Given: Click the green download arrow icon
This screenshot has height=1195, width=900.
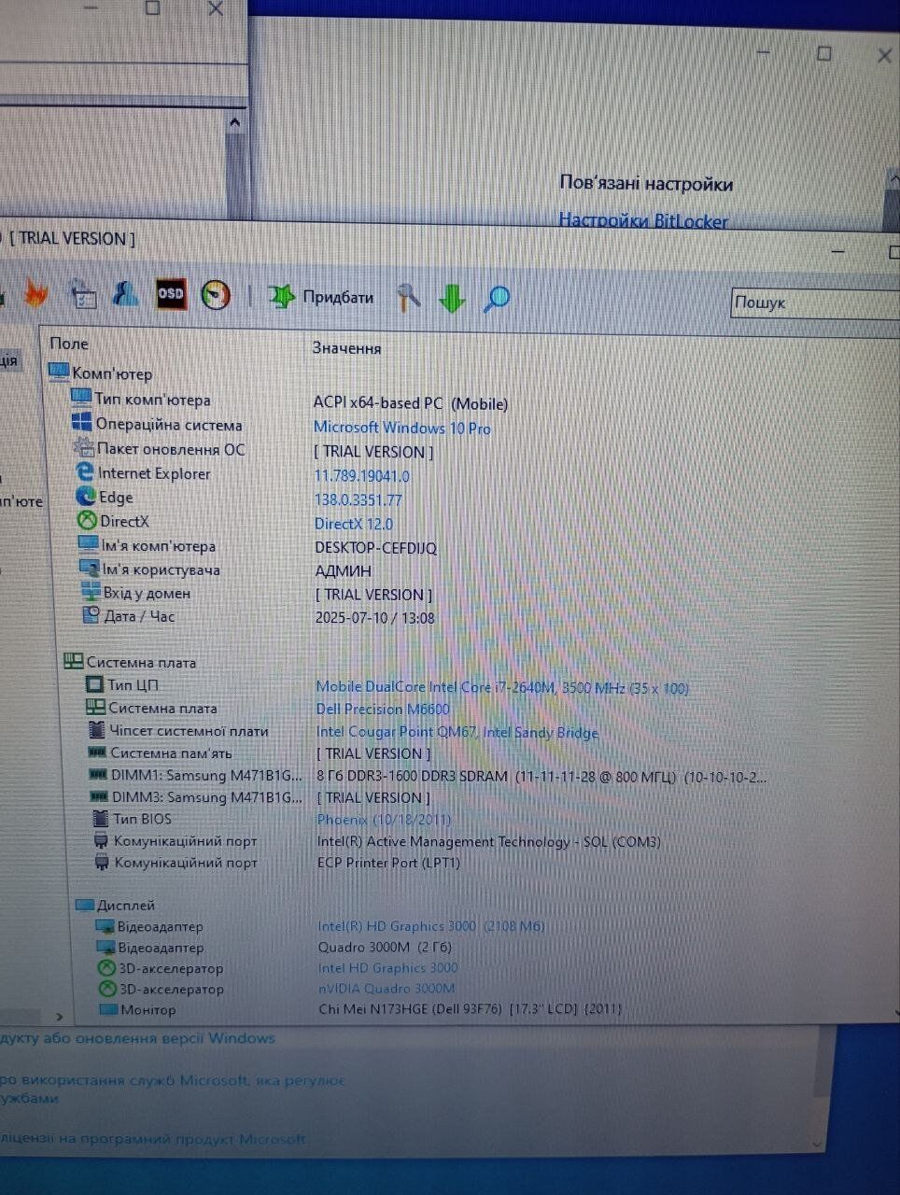Looking at the screenshot, I should [x=452, y=299].
